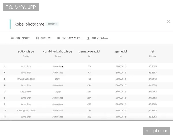This screenshot has width=173, height=138.
Task: Select the game_event_id column header
Action: pyautogui.click(x=89, y=51)
